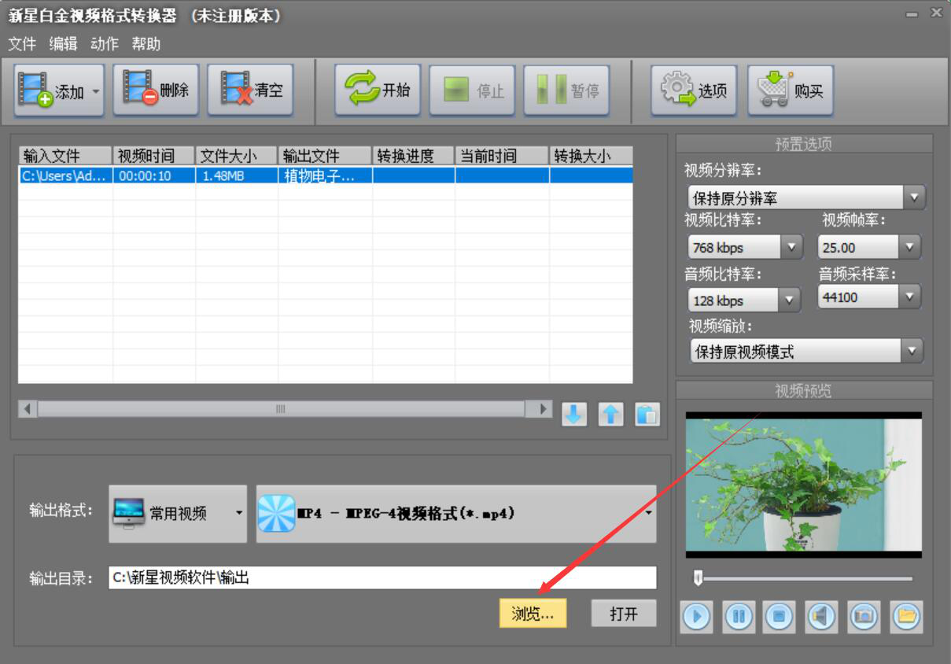The image size is (951, 664).
Task: Click the 视频时间 column header
Action: [154, 155]
